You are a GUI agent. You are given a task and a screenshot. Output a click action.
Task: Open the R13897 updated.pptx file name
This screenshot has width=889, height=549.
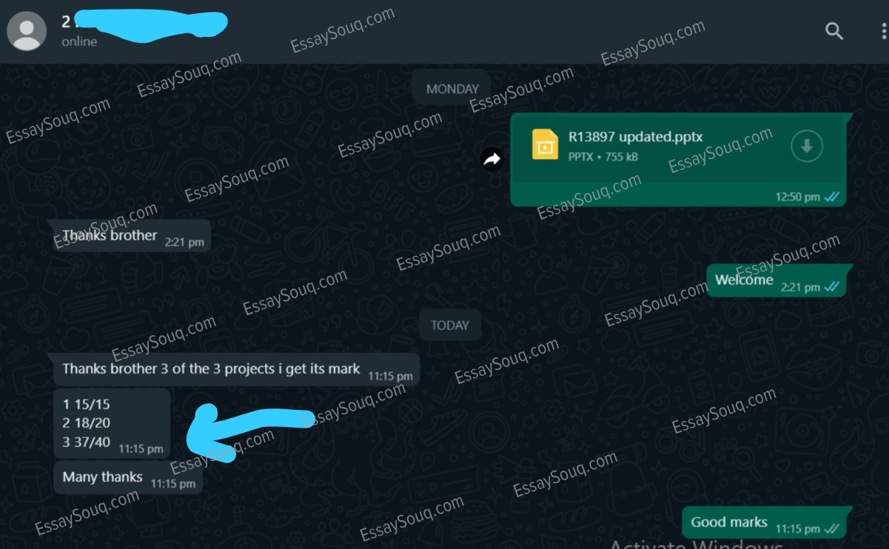pos(635,137)
